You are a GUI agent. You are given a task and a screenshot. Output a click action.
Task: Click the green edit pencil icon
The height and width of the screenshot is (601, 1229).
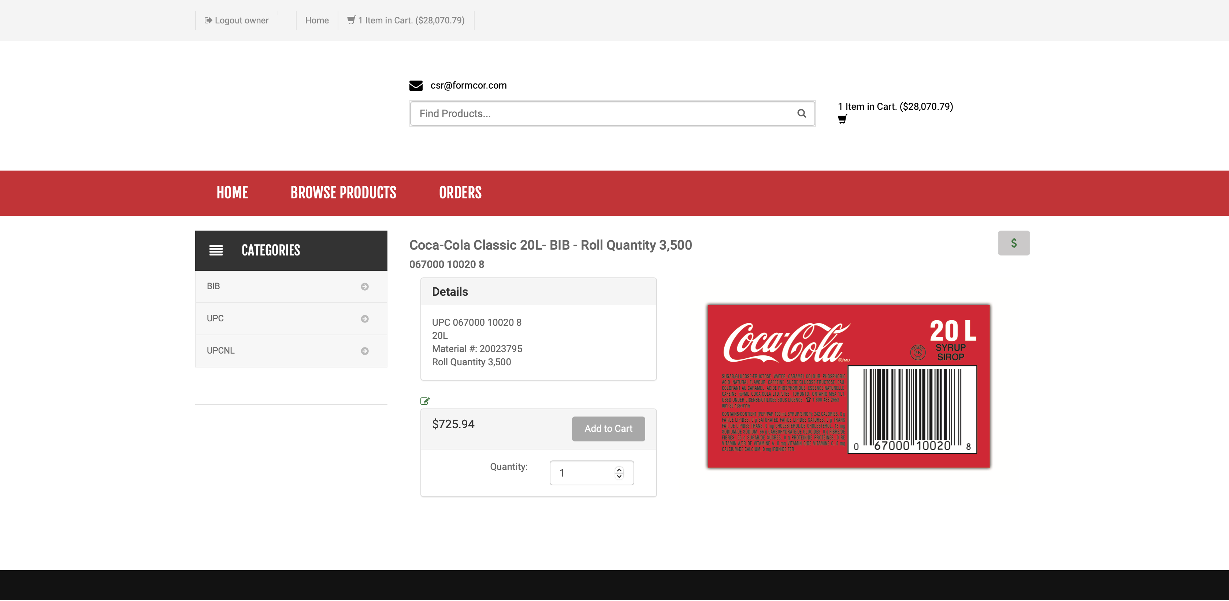[x=424, y=401]
